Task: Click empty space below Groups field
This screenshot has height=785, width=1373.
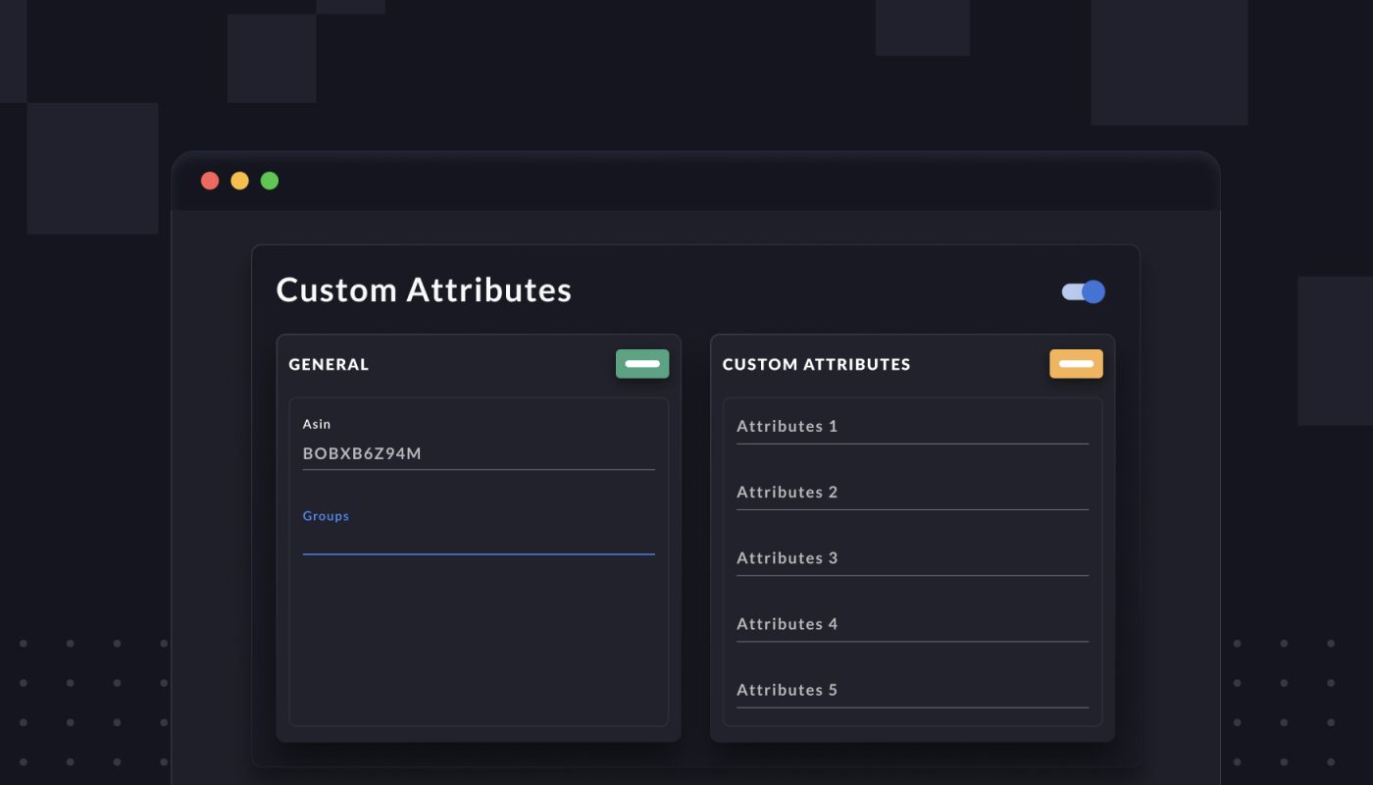Action: [479, 638]
